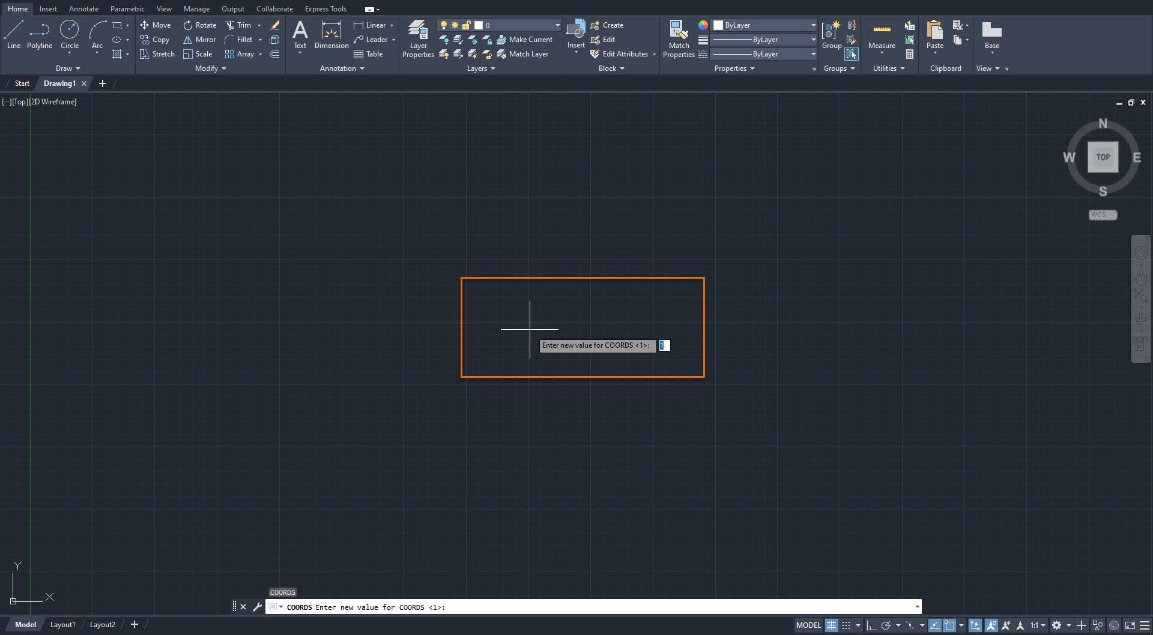This screenshot has height=635, width=1153.
Task: Open the linetype ByLayer dropdown
Action: pos(764,54)
